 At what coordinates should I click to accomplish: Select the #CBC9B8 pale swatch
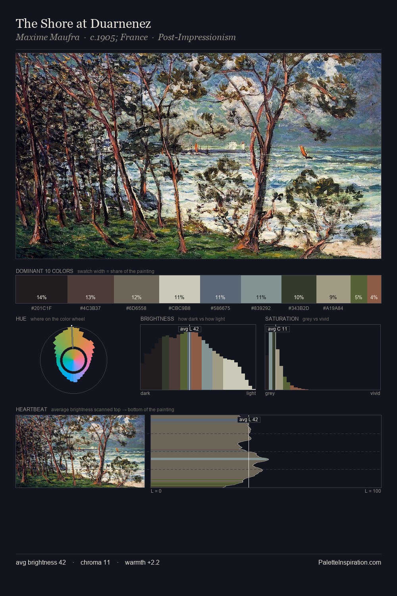pos(179,289)
